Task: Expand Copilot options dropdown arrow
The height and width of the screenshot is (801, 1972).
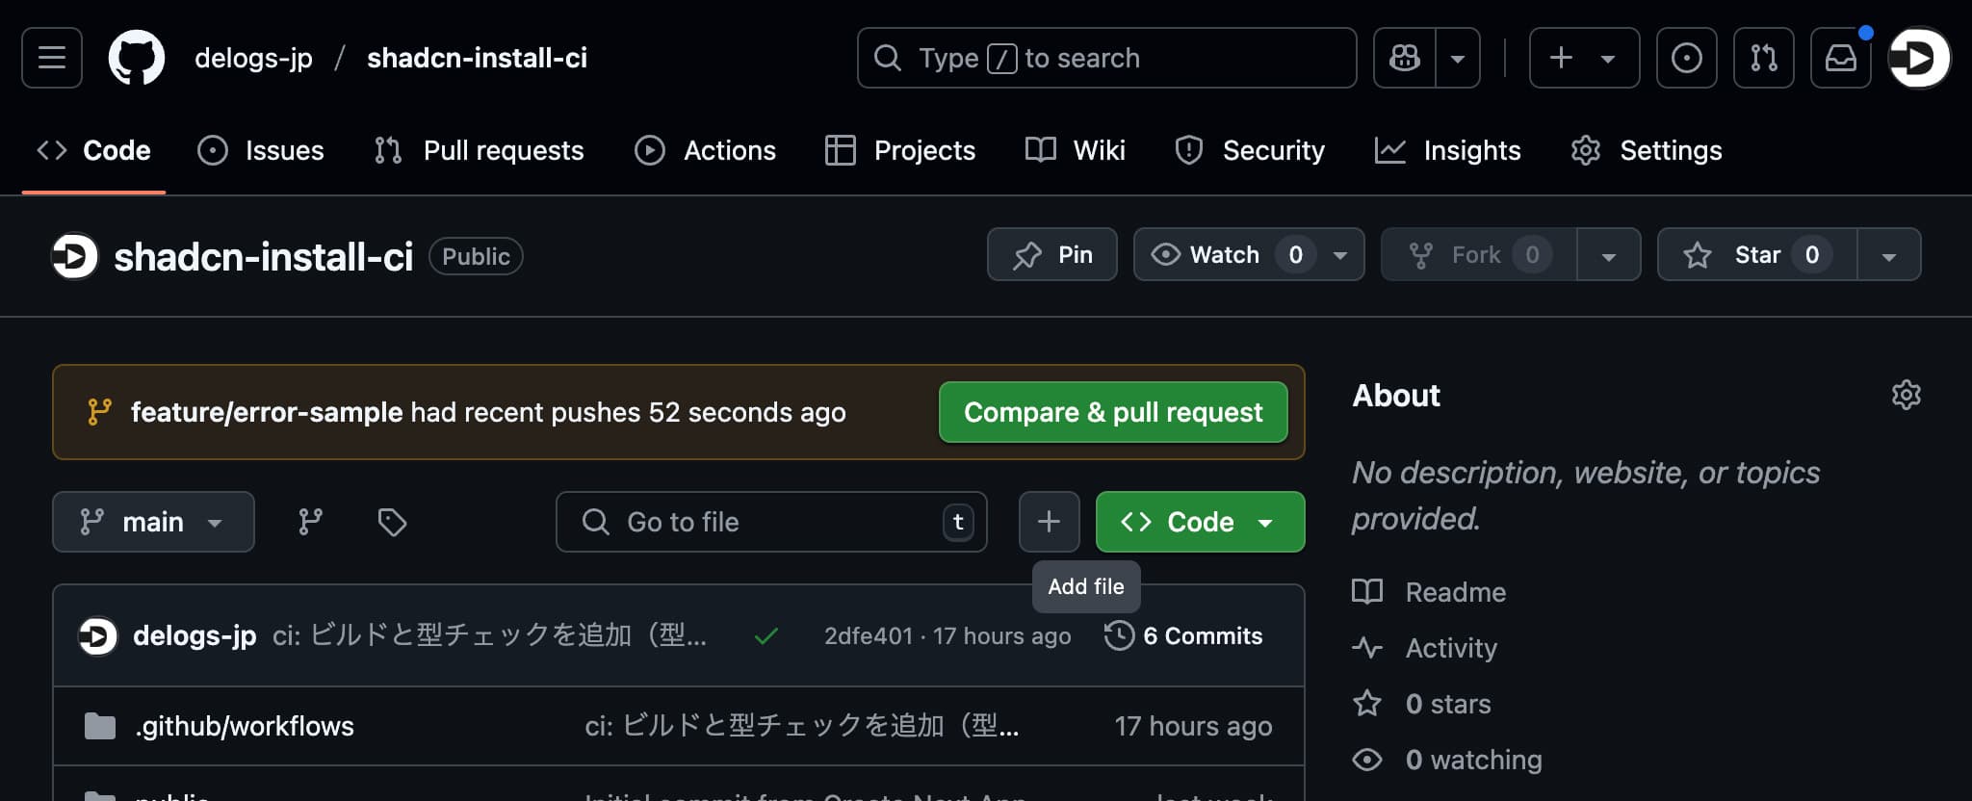Action: 1458,58
